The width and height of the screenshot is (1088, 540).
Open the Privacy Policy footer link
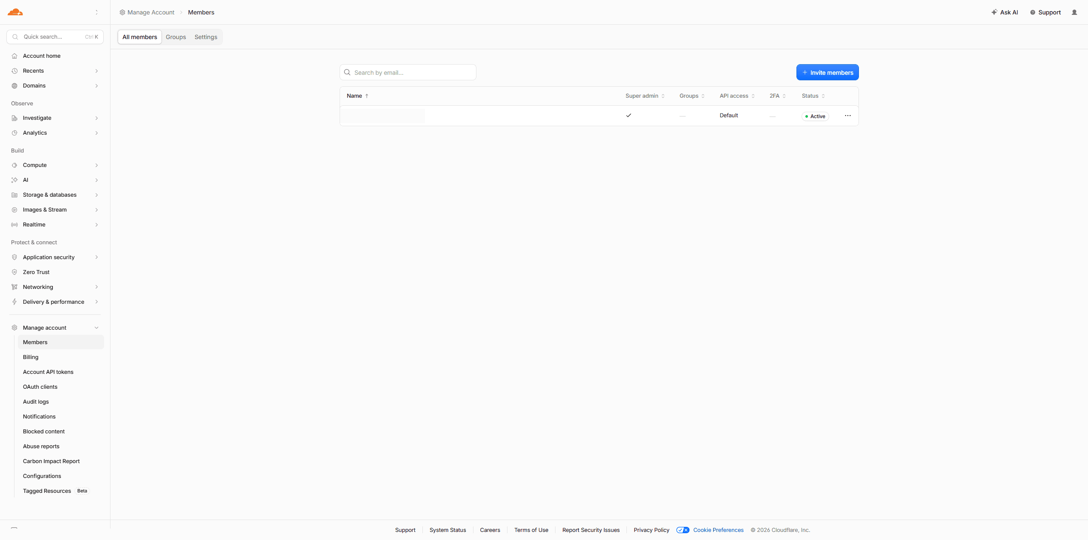click(651, 530)
